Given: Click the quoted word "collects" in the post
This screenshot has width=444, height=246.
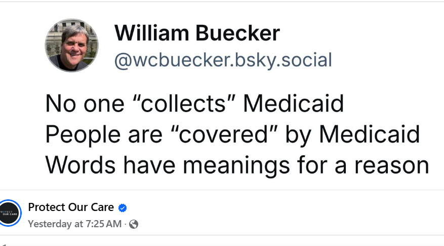Looking at the screenshot, I should 184,103.
